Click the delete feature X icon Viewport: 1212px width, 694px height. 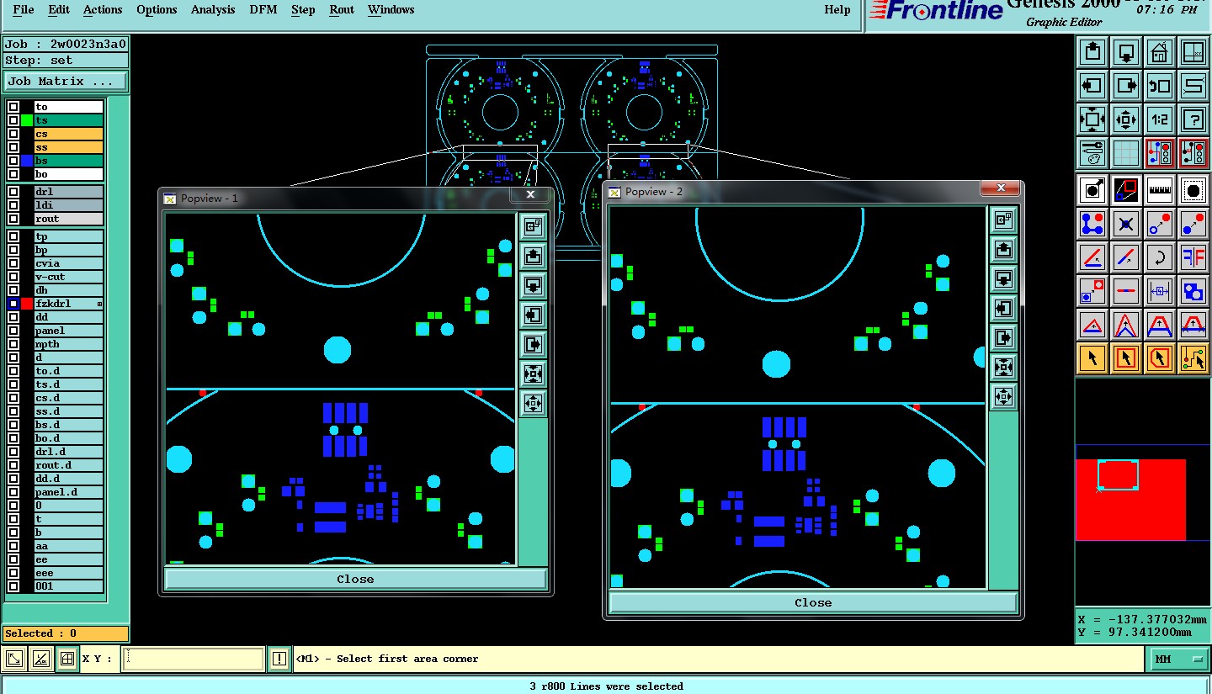[1126, 224]
